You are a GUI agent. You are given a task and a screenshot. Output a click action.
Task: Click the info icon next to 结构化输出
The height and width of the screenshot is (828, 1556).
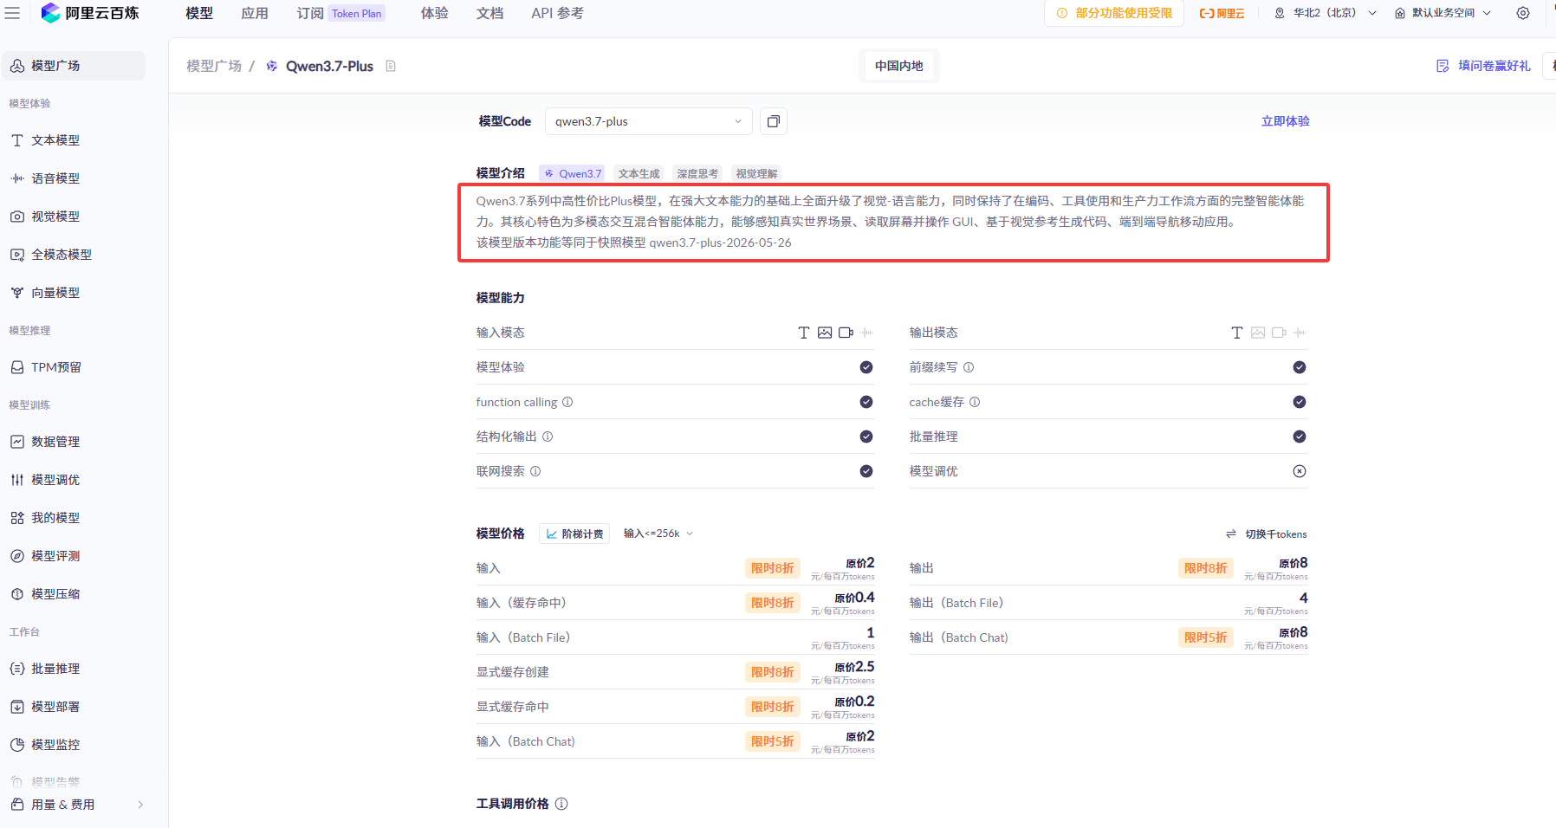pos(548,437)
